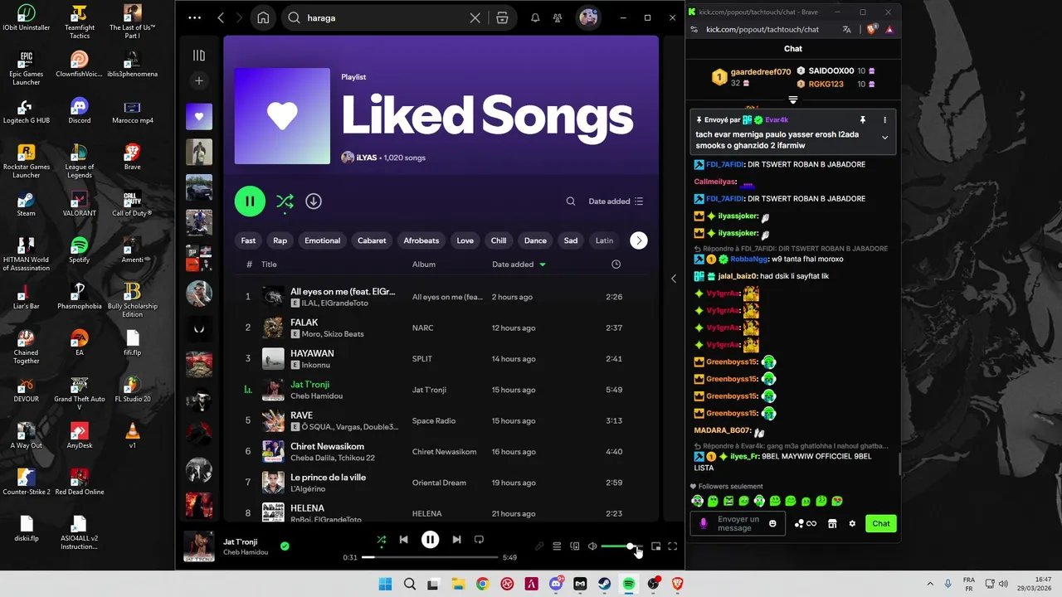Unpin pinned message with pin icon
Image resolution: width=1062 pixels, height=597 pixels.
pyautogui.click(x=862, y=120)
